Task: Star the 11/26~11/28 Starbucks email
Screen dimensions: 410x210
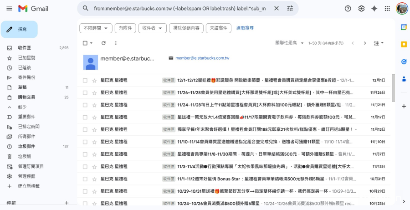Action: coord(94,92)
